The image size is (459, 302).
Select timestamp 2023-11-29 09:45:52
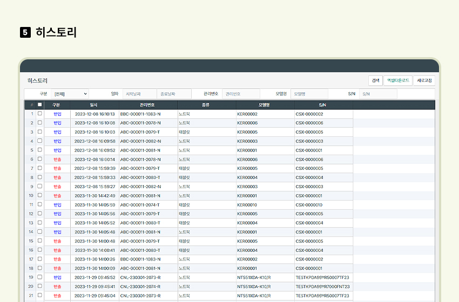point(95,277)
